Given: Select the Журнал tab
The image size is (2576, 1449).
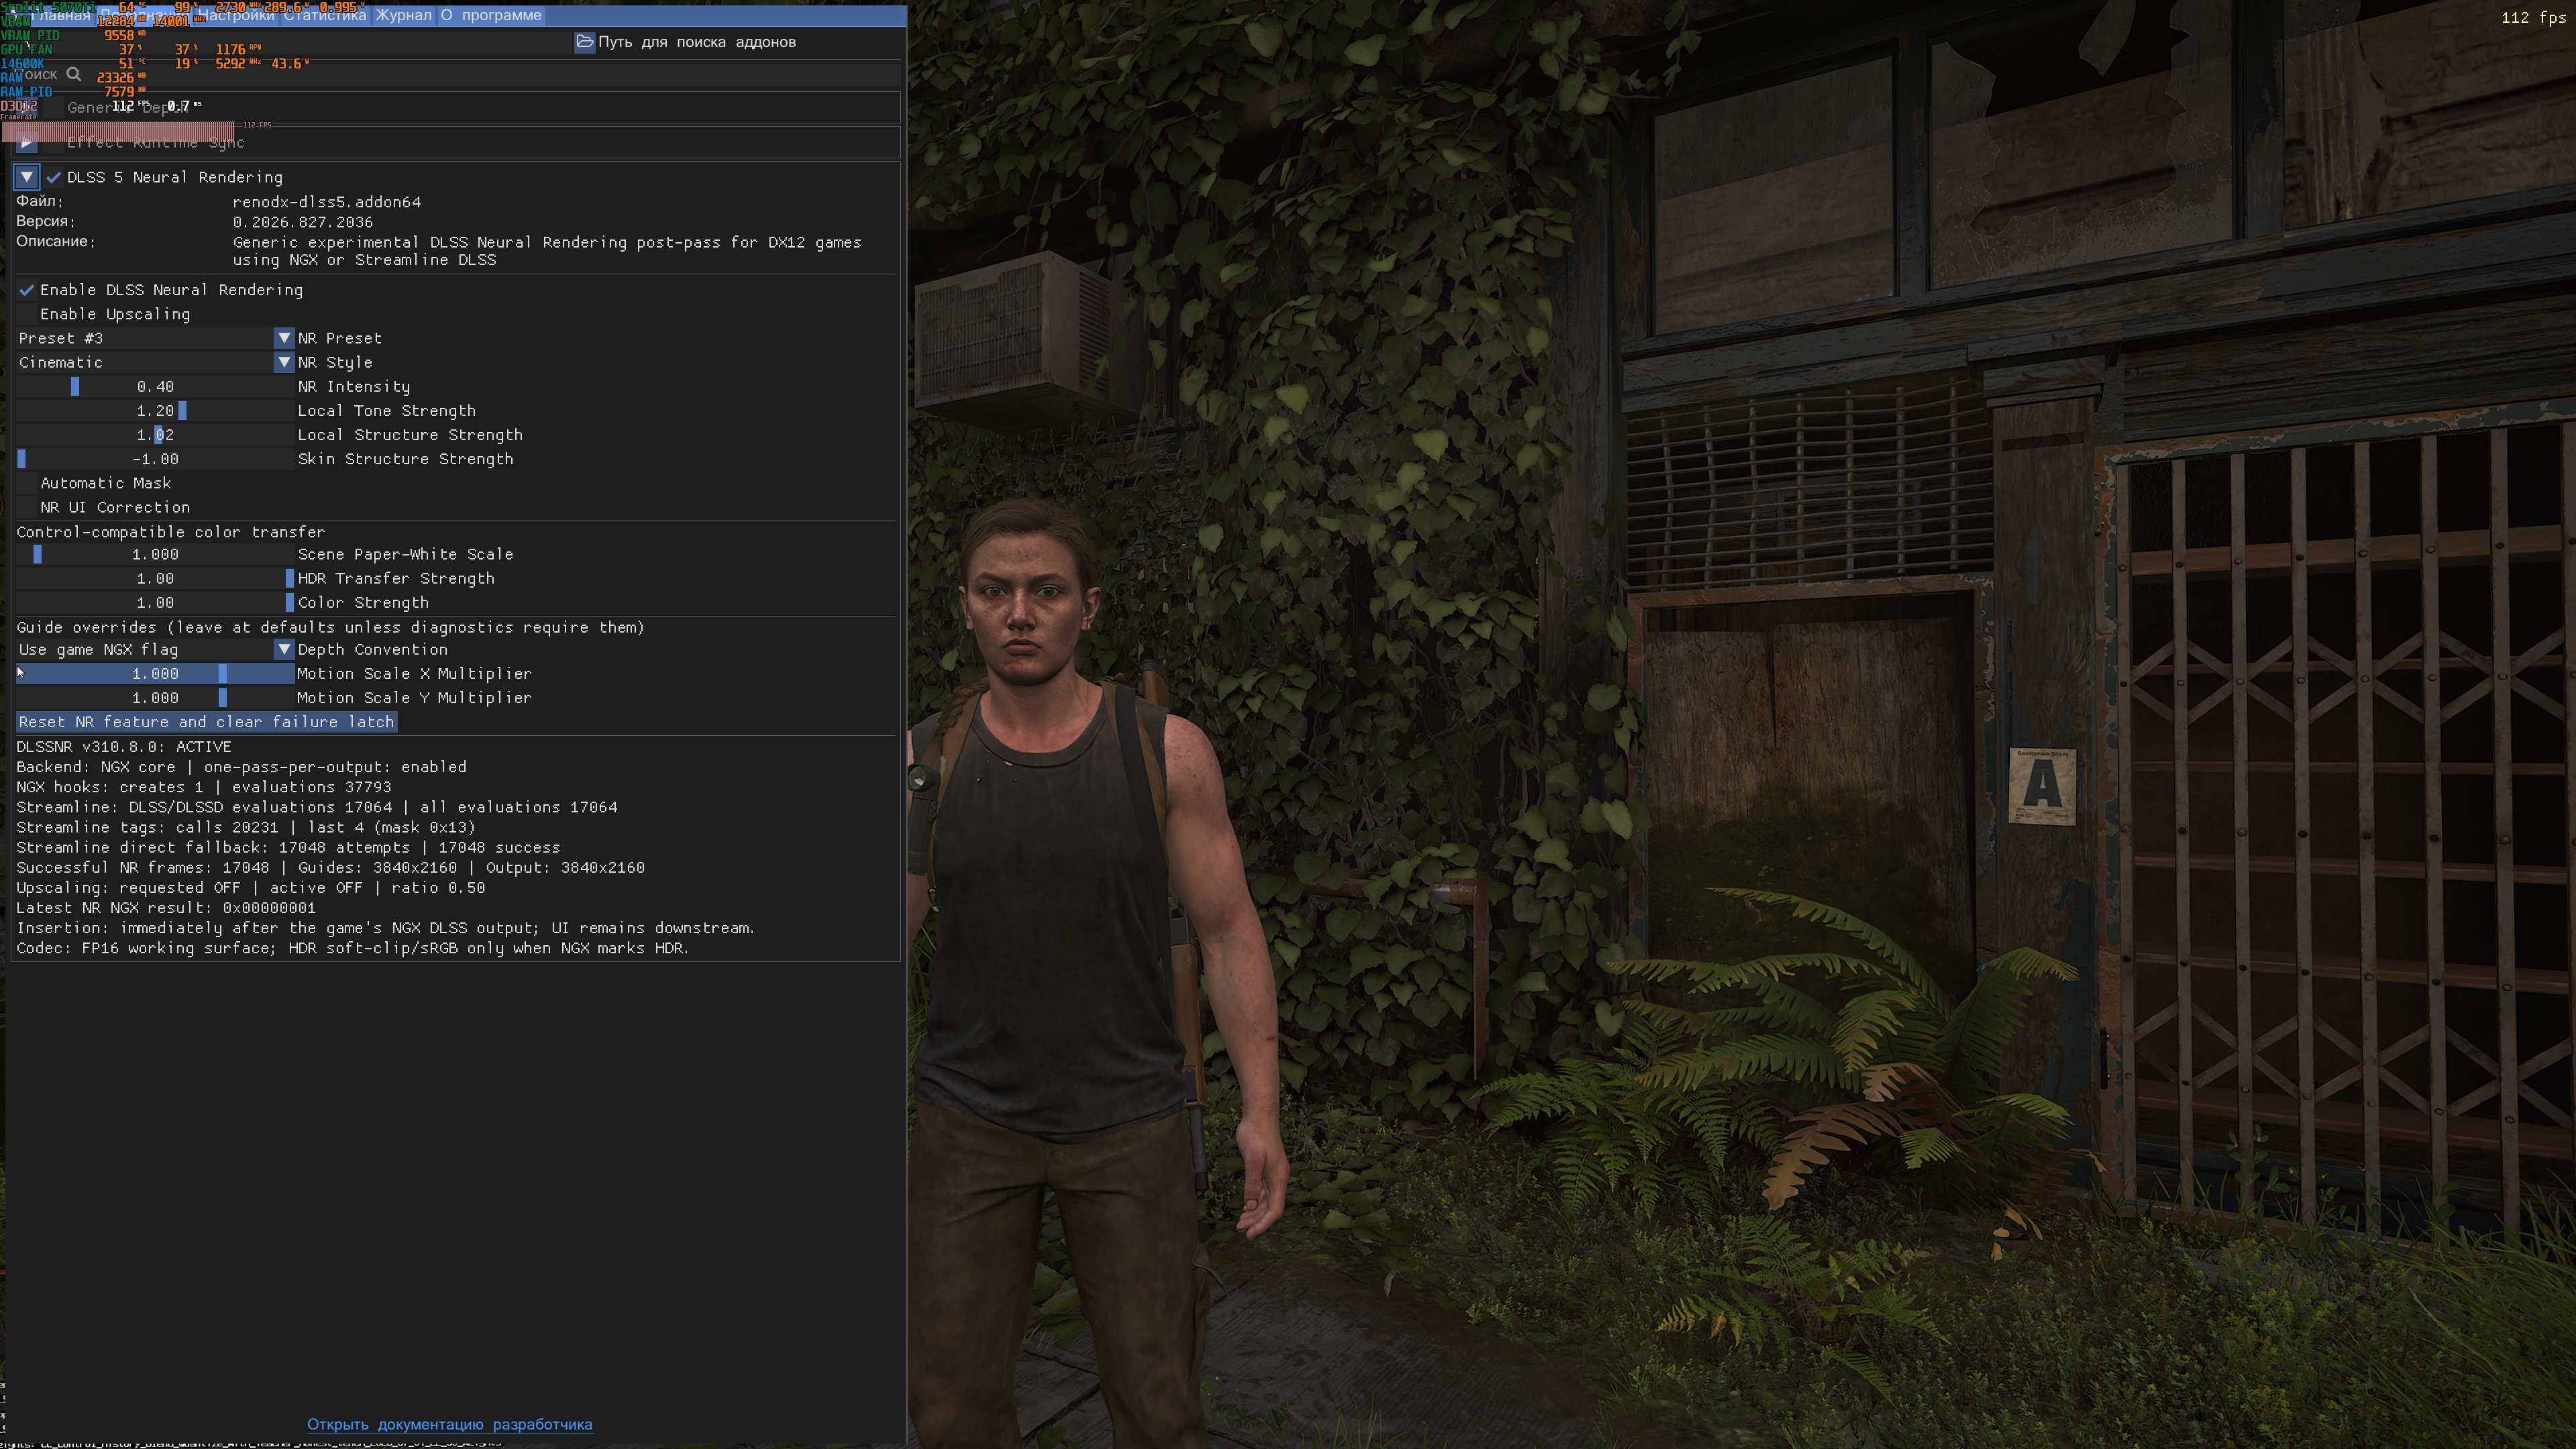Looking at the screenshot, I should tap(404, 15).
